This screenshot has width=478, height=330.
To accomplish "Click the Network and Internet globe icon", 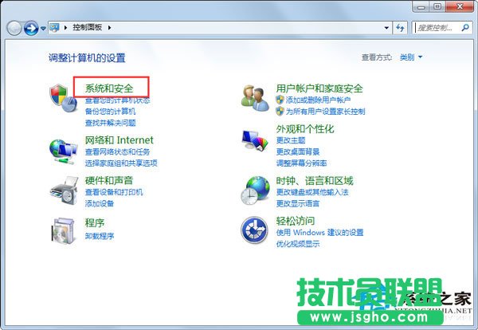I will click(x=63, y=151).
